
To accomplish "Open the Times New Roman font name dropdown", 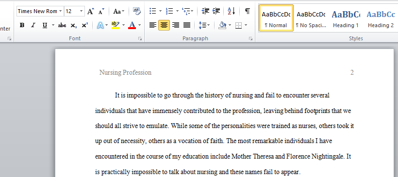I will coord(60,12).
